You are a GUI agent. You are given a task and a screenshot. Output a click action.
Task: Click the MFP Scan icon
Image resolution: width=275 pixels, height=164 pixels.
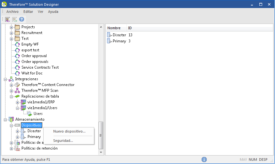pyautogui.click(x=17, y=91)
